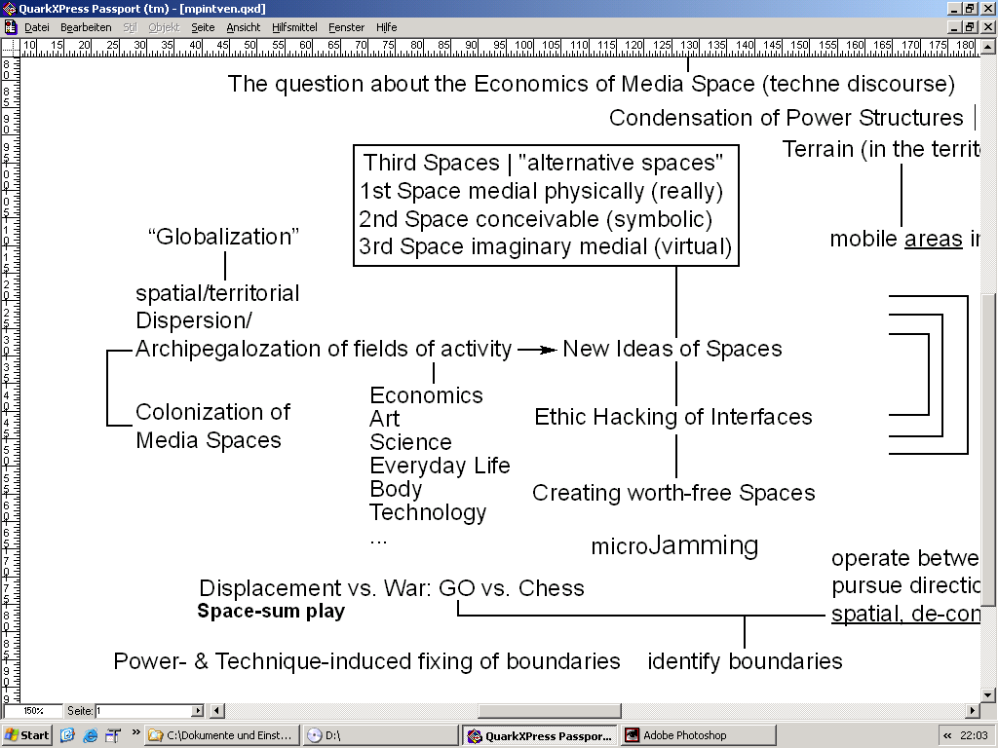Click 'Archipegalozation of fields of activity' text
Screen dimensions: 998x748
pyautogui.click(x=324, y=350)
